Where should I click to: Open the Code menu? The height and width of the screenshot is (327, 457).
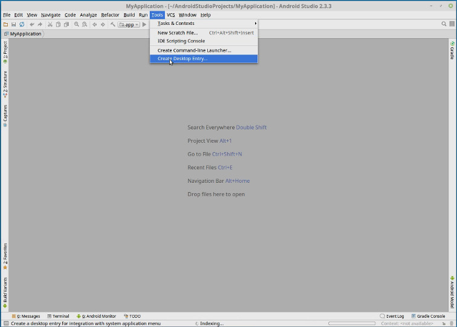tap(70, 15)
